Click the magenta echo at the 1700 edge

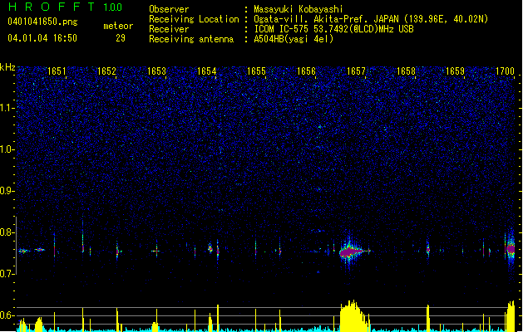[511, 249]
